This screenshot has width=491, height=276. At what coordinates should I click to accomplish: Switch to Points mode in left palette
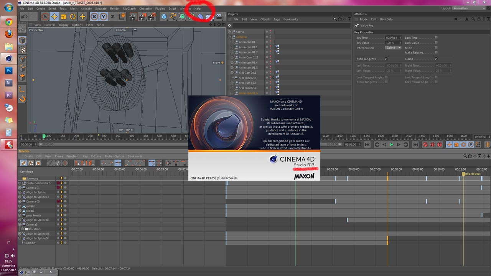pyautogui.click(x=22, y=59)
